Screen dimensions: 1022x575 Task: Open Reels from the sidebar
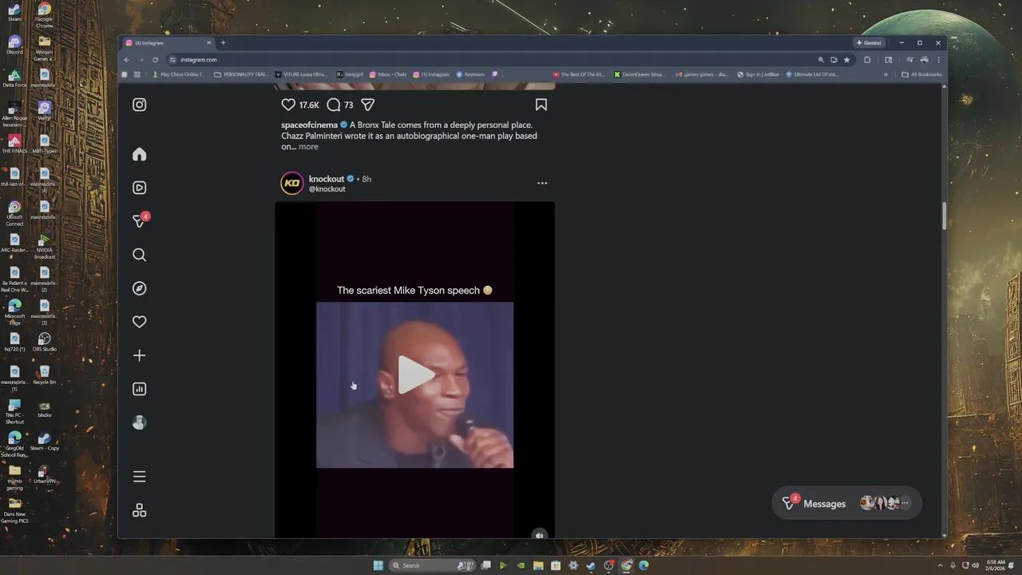139,188
